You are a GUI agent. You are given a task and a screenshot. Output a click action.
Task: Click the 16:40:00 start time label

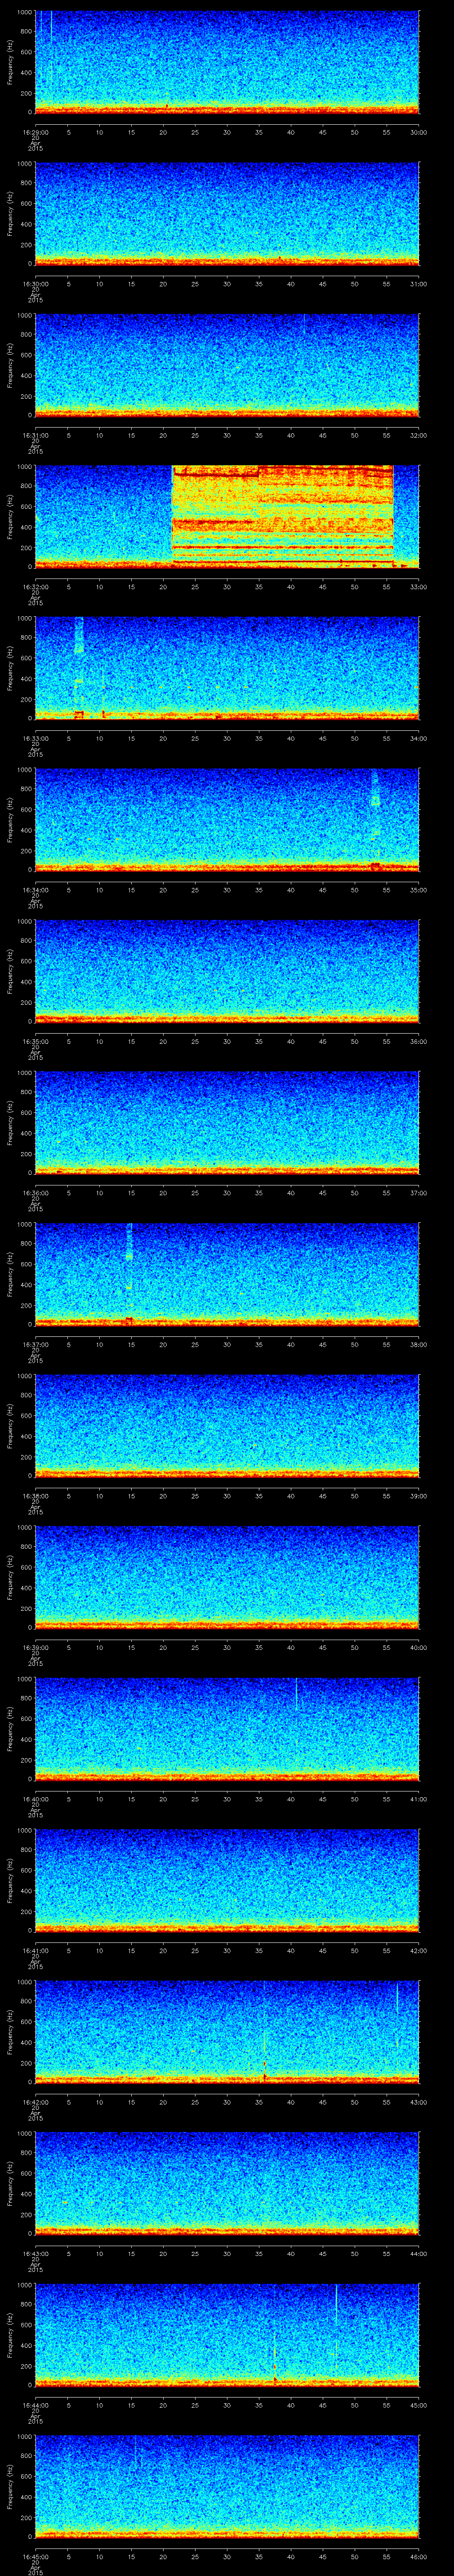[35, 1798]
